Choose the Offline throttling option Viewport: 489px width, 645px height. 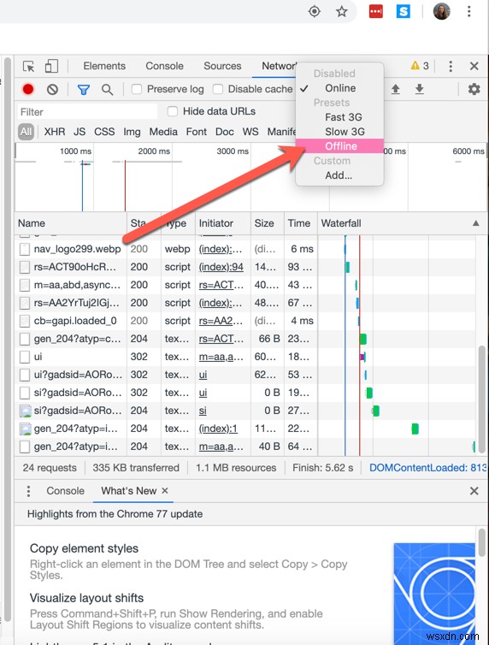340,146
